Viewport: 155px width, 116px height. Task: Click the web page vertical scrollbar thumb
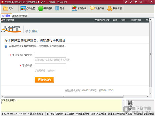click(151, 54)
